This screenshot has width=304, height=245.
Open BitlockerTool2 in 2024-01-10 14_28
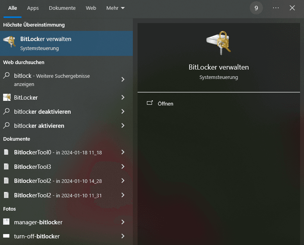pyautogui.click(x=66, y=181)
